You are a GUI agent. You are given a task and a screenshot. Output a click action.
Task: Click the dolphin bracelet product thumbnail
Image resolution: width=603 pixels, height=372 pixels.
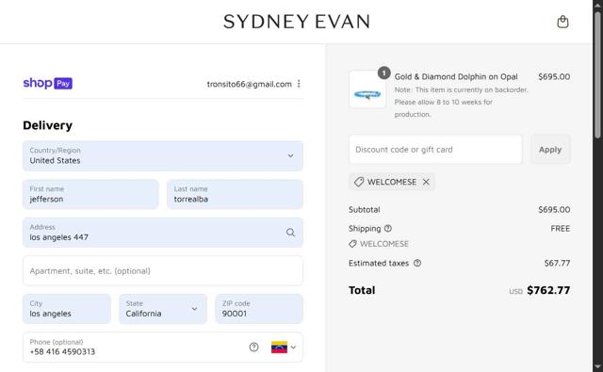coord(367,89)
